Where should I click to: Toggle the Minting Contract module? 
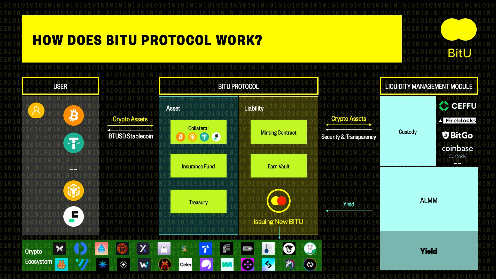tap(278, 133)
